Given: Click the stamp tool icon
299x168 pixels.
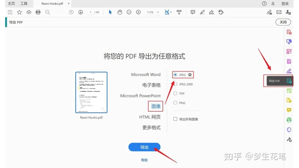Looking at the screenshot, I should click(221, 12).
